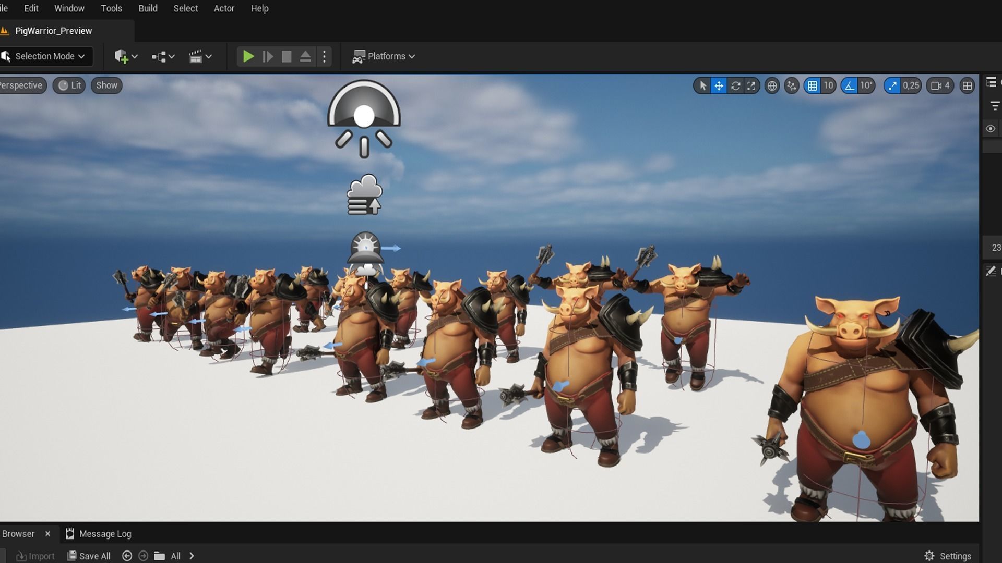Image resolution: width=1002 pixels, height=563 pixels.
Task: Switch to the PigWarrior_Preview tab
Action: point(53,31)
